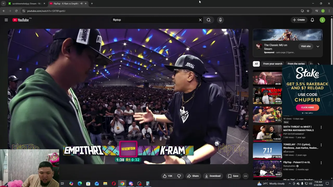Open PSP ENTERTAINMENT channel name
The image size is (333, 187).
click(x=294, y=134)
